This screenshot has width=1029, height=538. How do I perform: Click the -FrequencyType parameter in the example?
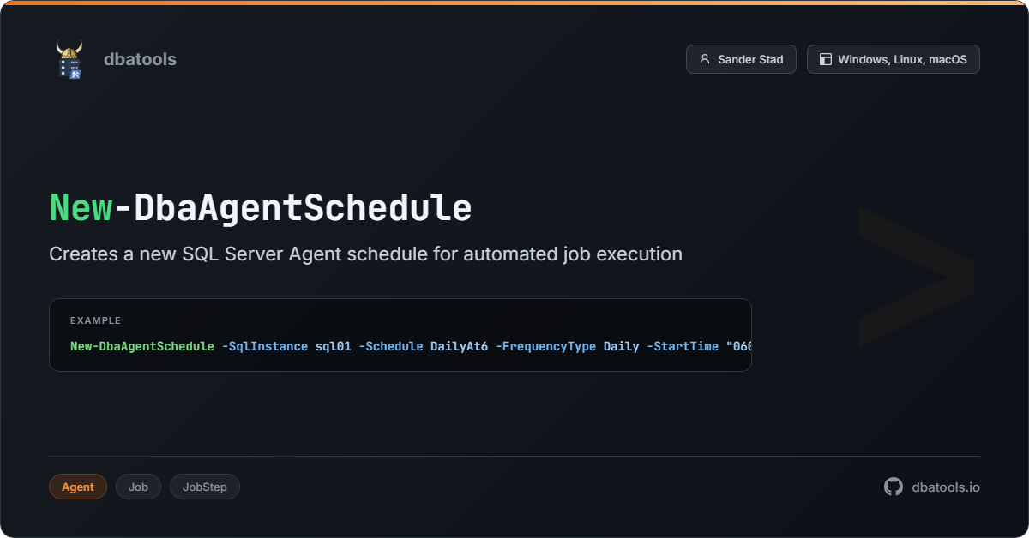tap(545, 346)
